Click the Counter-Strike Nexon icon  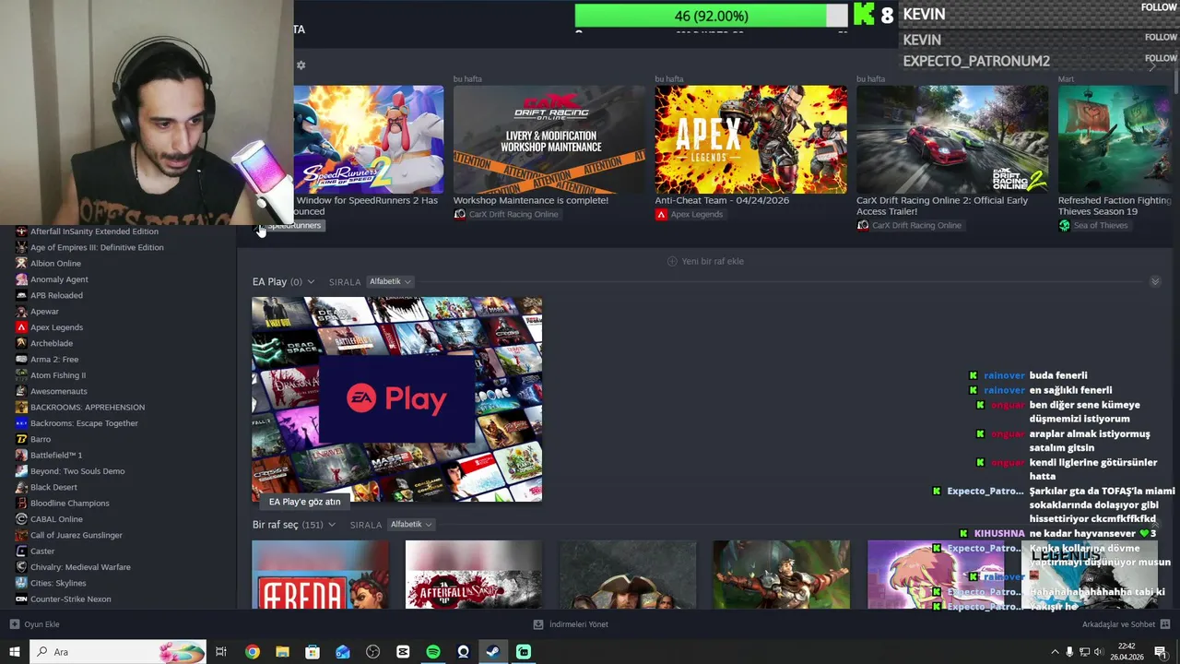click(x=21, y=599)
